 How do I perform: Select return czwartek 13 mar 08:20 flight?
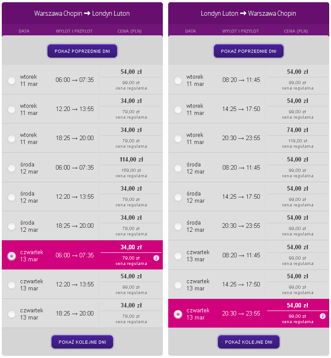(x=178, y=256)
